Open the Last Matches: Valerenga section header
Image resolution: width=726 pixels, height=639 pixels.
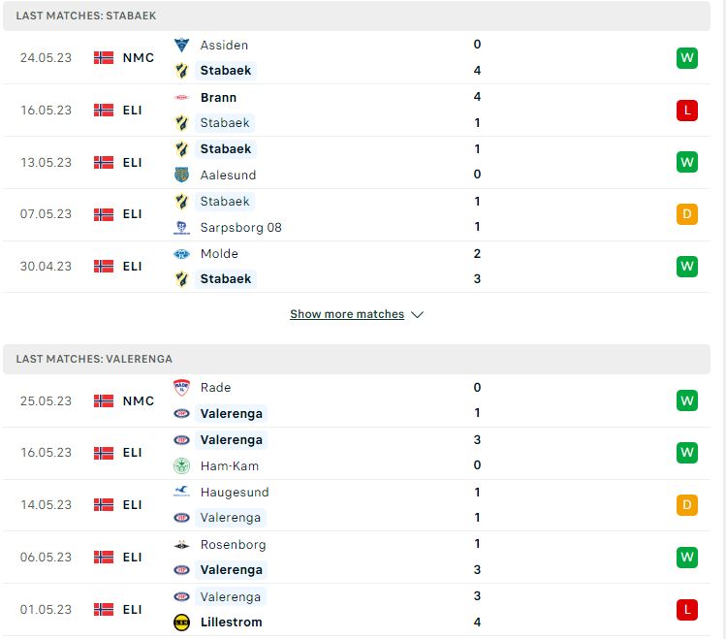pyautogui.click(x=357, y=359)
